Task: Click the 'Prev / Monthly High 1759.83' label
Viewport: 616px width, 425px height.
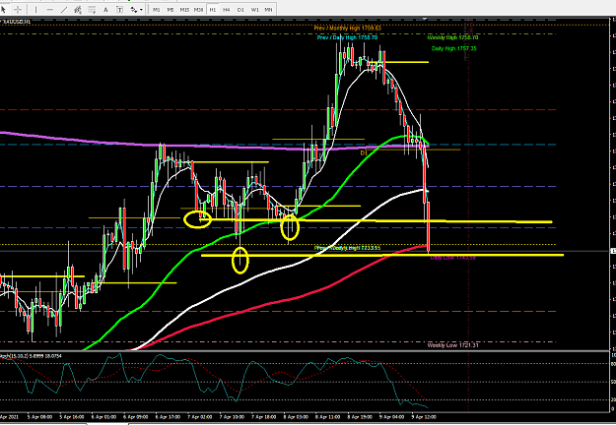Action: point(347,28)
